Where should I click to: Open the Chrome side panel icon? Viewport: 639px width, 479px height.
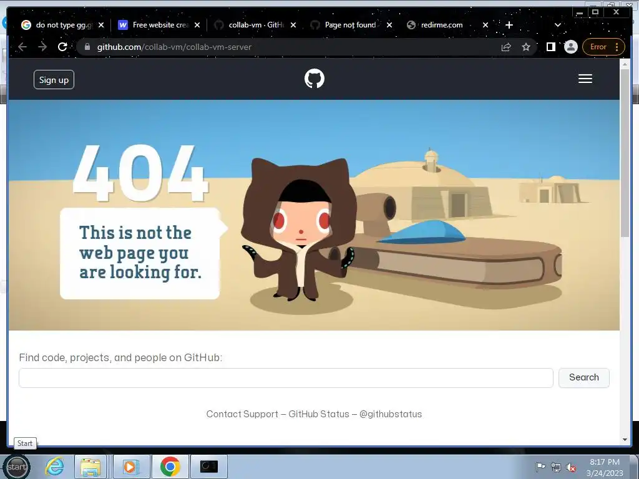pos(550,47)
